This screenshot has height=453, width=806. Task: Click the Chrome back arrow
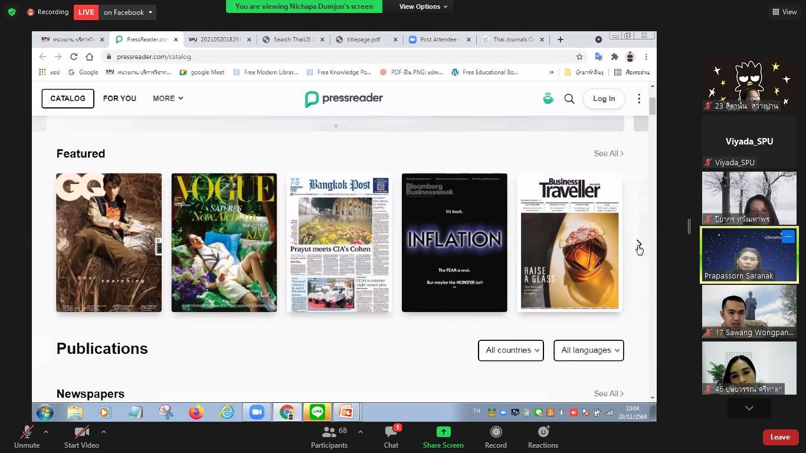click(x=42, y=57)
